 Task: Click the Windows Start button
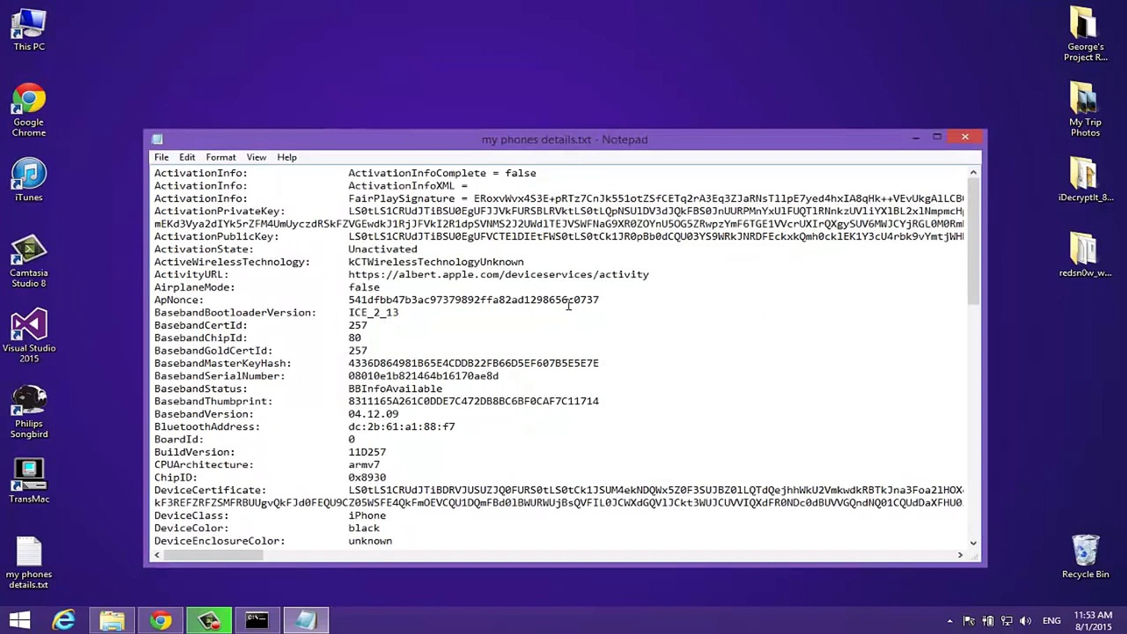tap(20, 620)
